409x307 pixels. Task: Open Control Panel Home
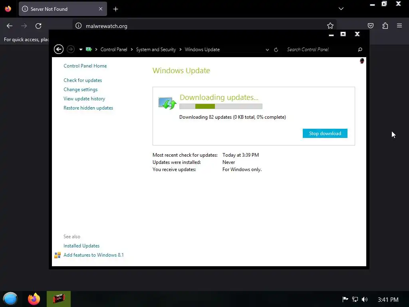[85, 66]
